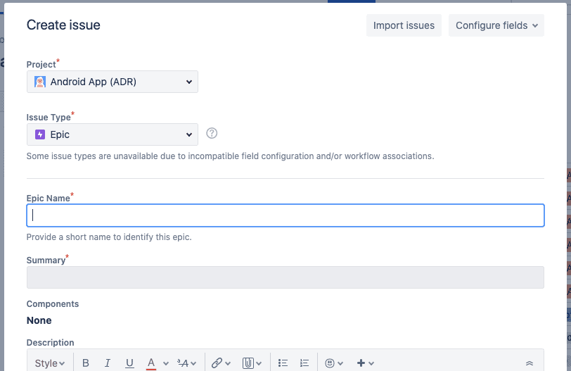Click the plus insert more icon
The height and width of the screenshot is (371, 571).
(361, 363)
